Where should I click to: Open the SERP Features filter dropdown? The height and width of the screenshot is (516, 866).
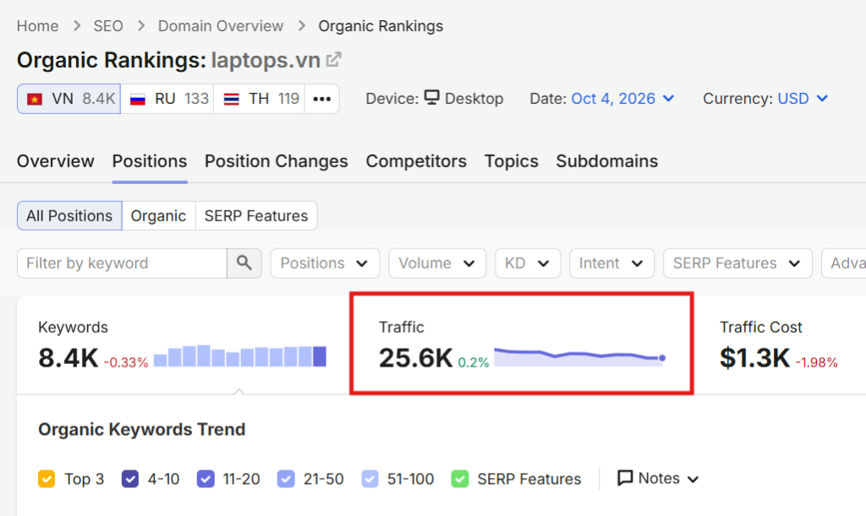[x=737, y=263]
